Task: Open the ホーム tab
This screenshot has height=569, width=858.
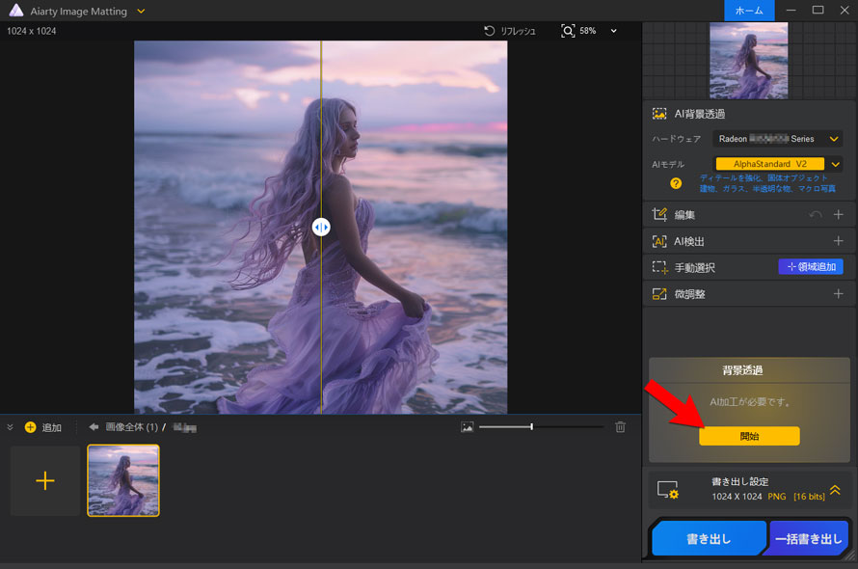Action: 749,11
